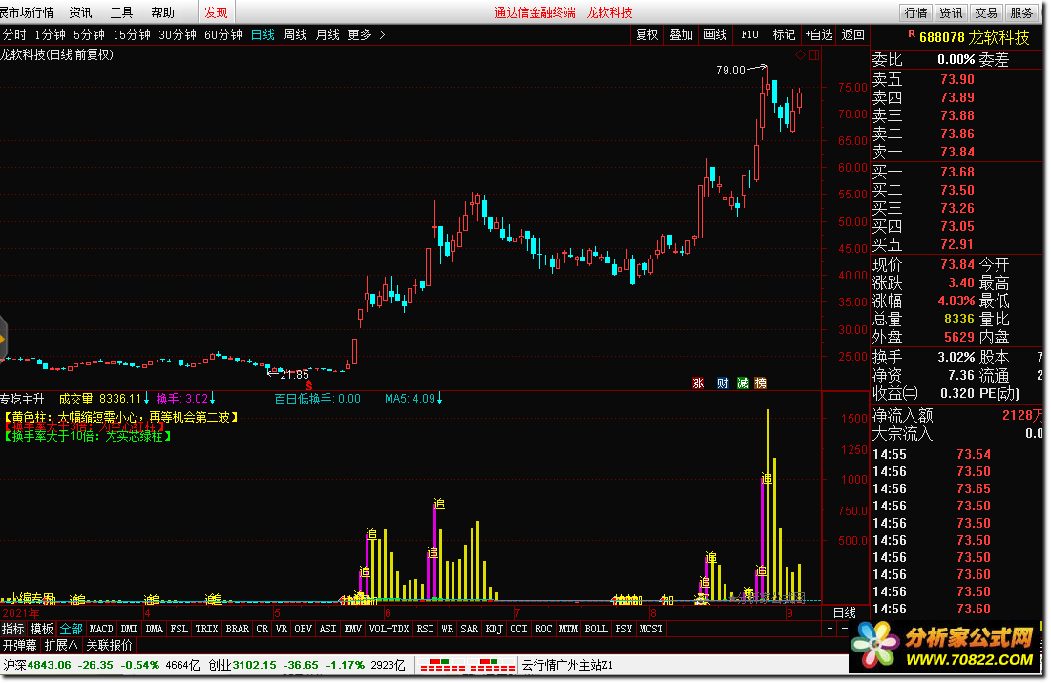Click the plus zoom icon beside indicator tabs

click(830, 629)
